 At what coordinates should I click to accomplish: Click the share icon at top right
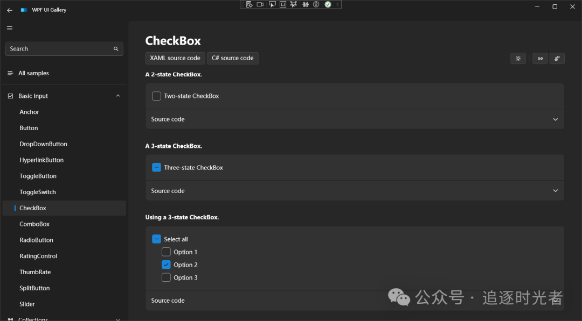557,58
